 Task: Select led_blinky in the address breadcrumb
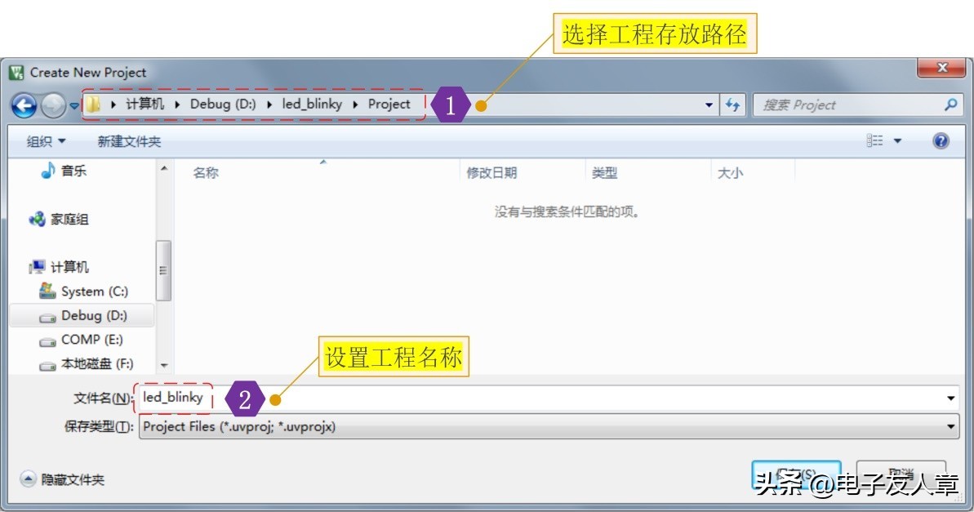312,104
